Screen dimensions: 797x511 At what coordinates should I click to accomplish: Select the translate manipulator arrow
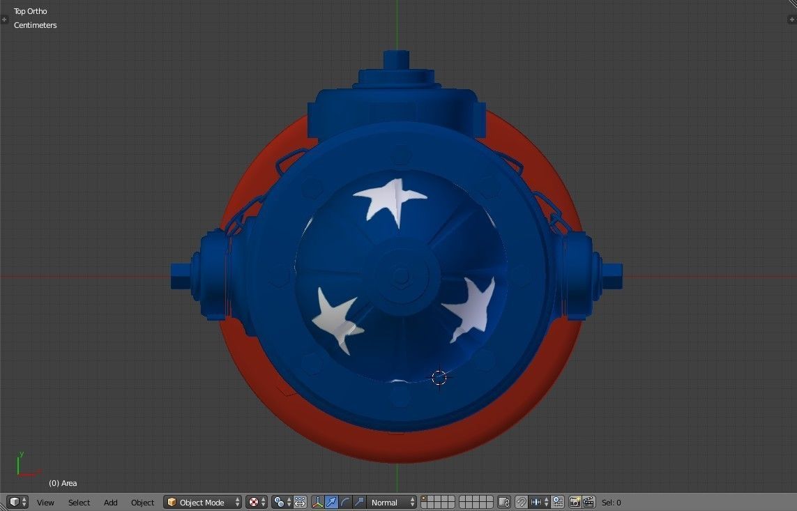331,503
